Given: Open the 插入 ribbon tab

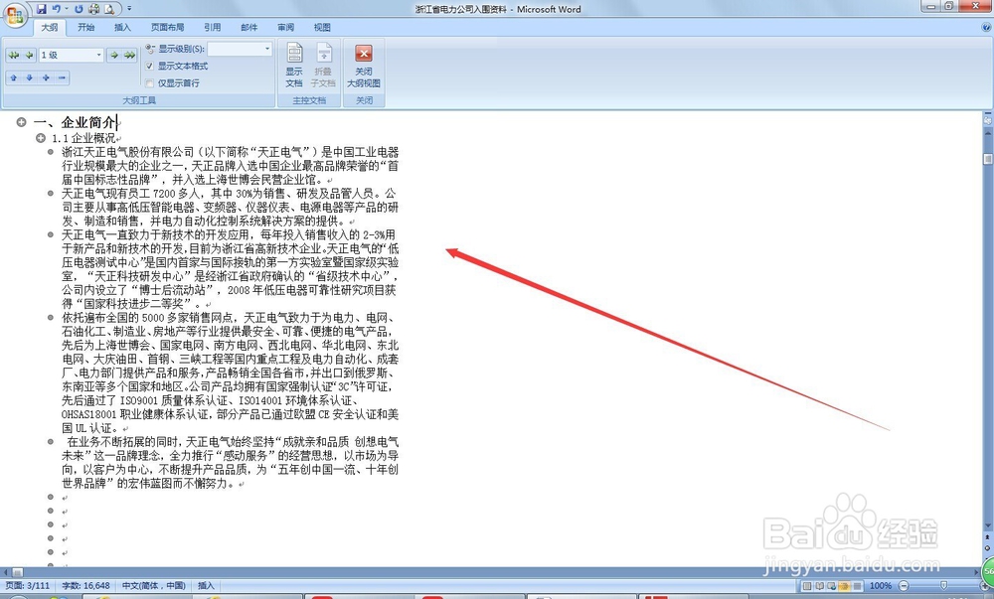Looking at the screenshot, I should click(x=122, y=27).
